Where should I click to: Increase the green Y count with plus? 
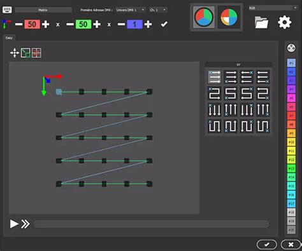97,24
